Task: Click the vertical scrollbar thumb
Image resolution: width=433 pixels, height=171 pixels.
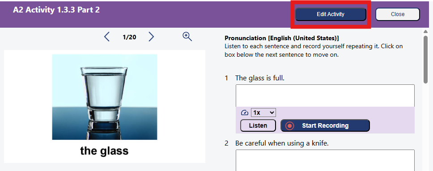Action: pyautogui.click(x=425, y=59)
